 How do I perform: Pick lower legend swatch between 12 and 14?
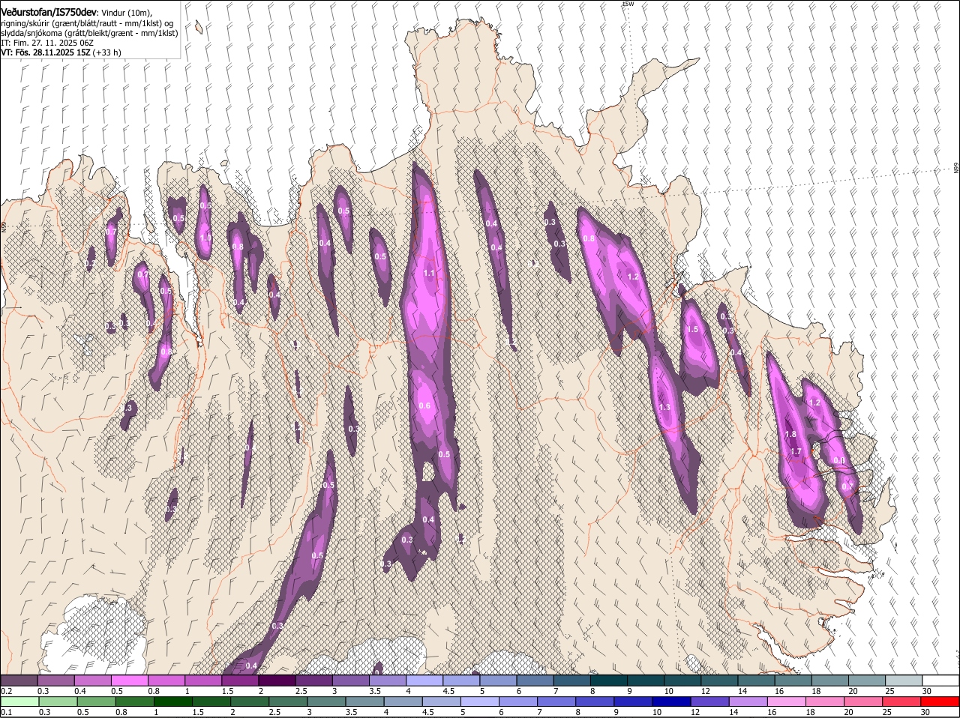point(710,702)
